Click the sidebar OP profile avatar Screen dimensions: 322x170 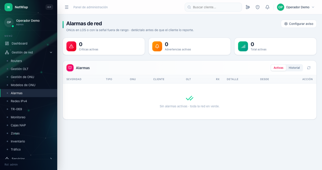(x=9, y=22)
